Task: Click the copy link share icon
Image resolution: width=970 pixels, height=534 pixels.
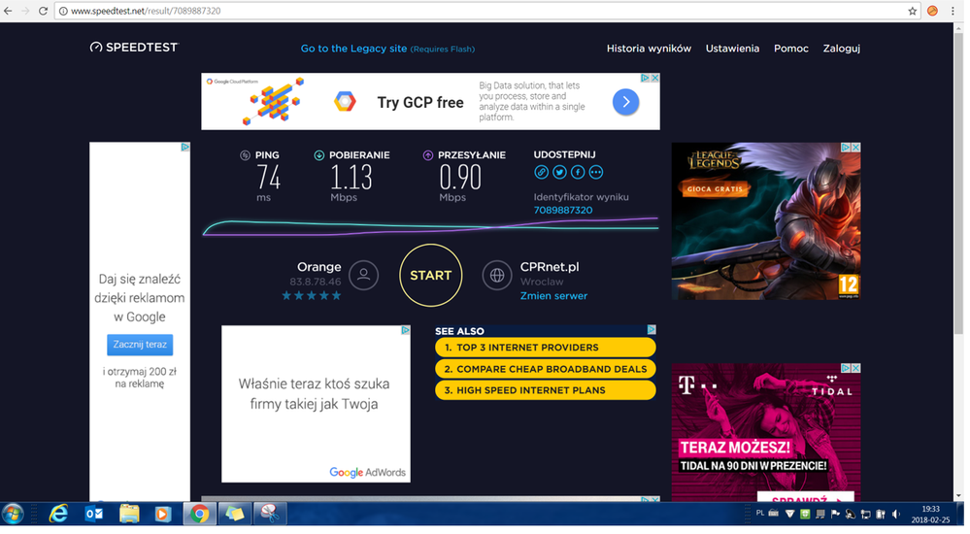Action: tap(542, 172)
